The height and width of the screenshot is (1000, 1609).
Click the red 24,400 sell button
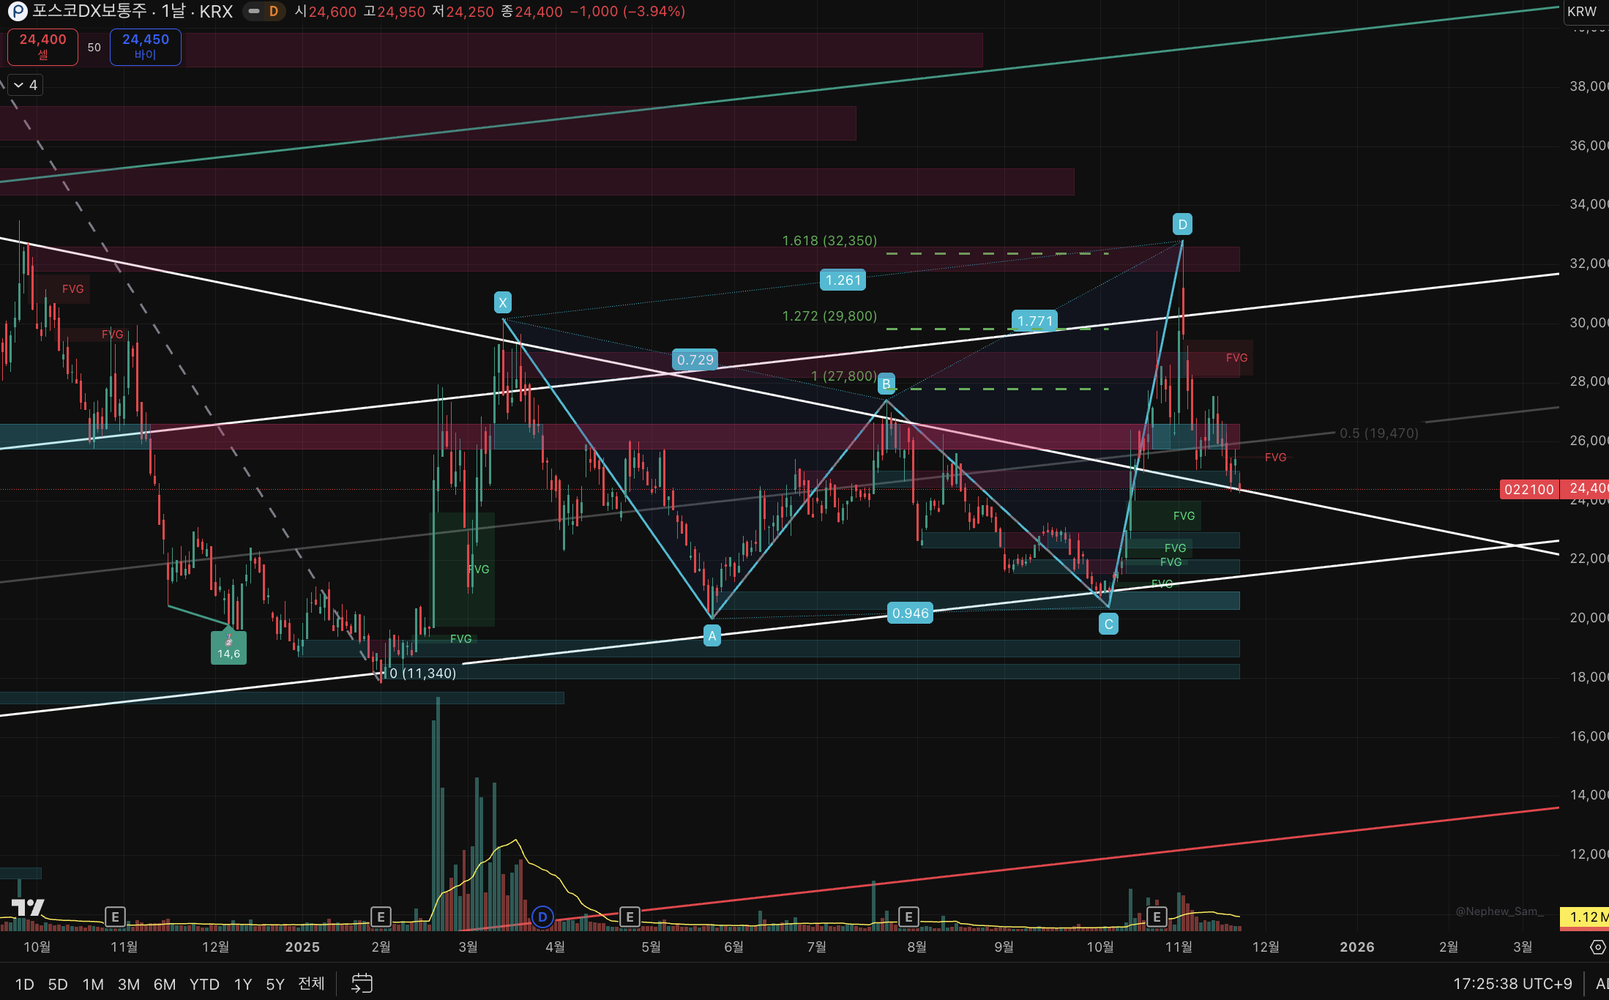tap(42, 46)
